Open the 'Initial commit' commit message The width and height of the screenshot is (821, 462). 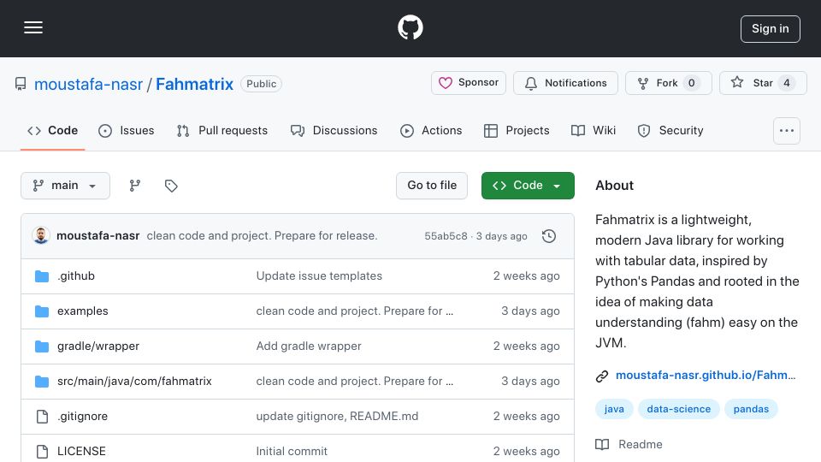pos(292,452)
